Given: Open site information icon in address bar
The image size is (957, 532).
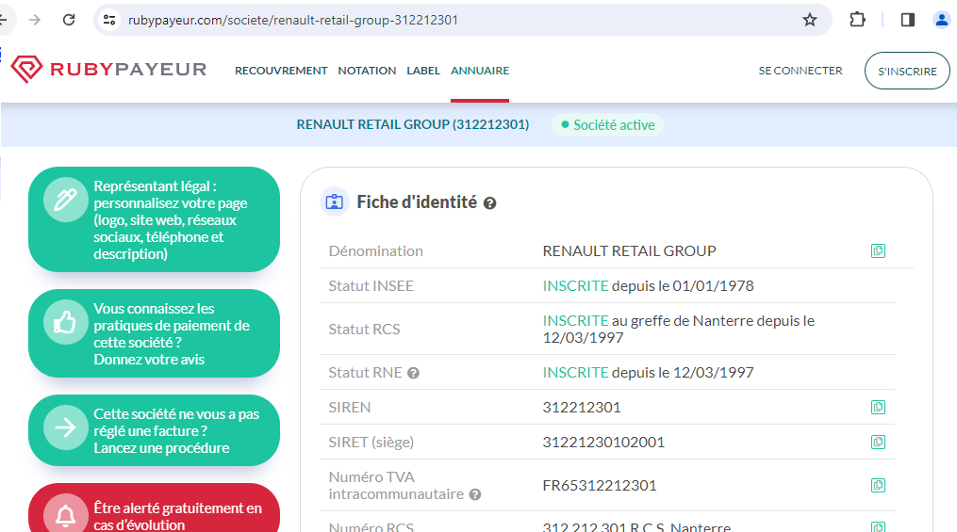Looking at the screenshot, I should tap(110, 20).
